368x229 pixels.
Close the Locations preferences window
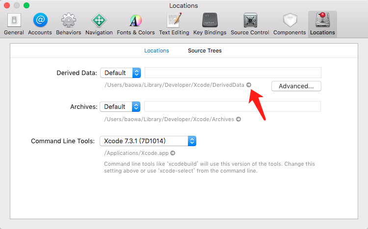point(7,5)
